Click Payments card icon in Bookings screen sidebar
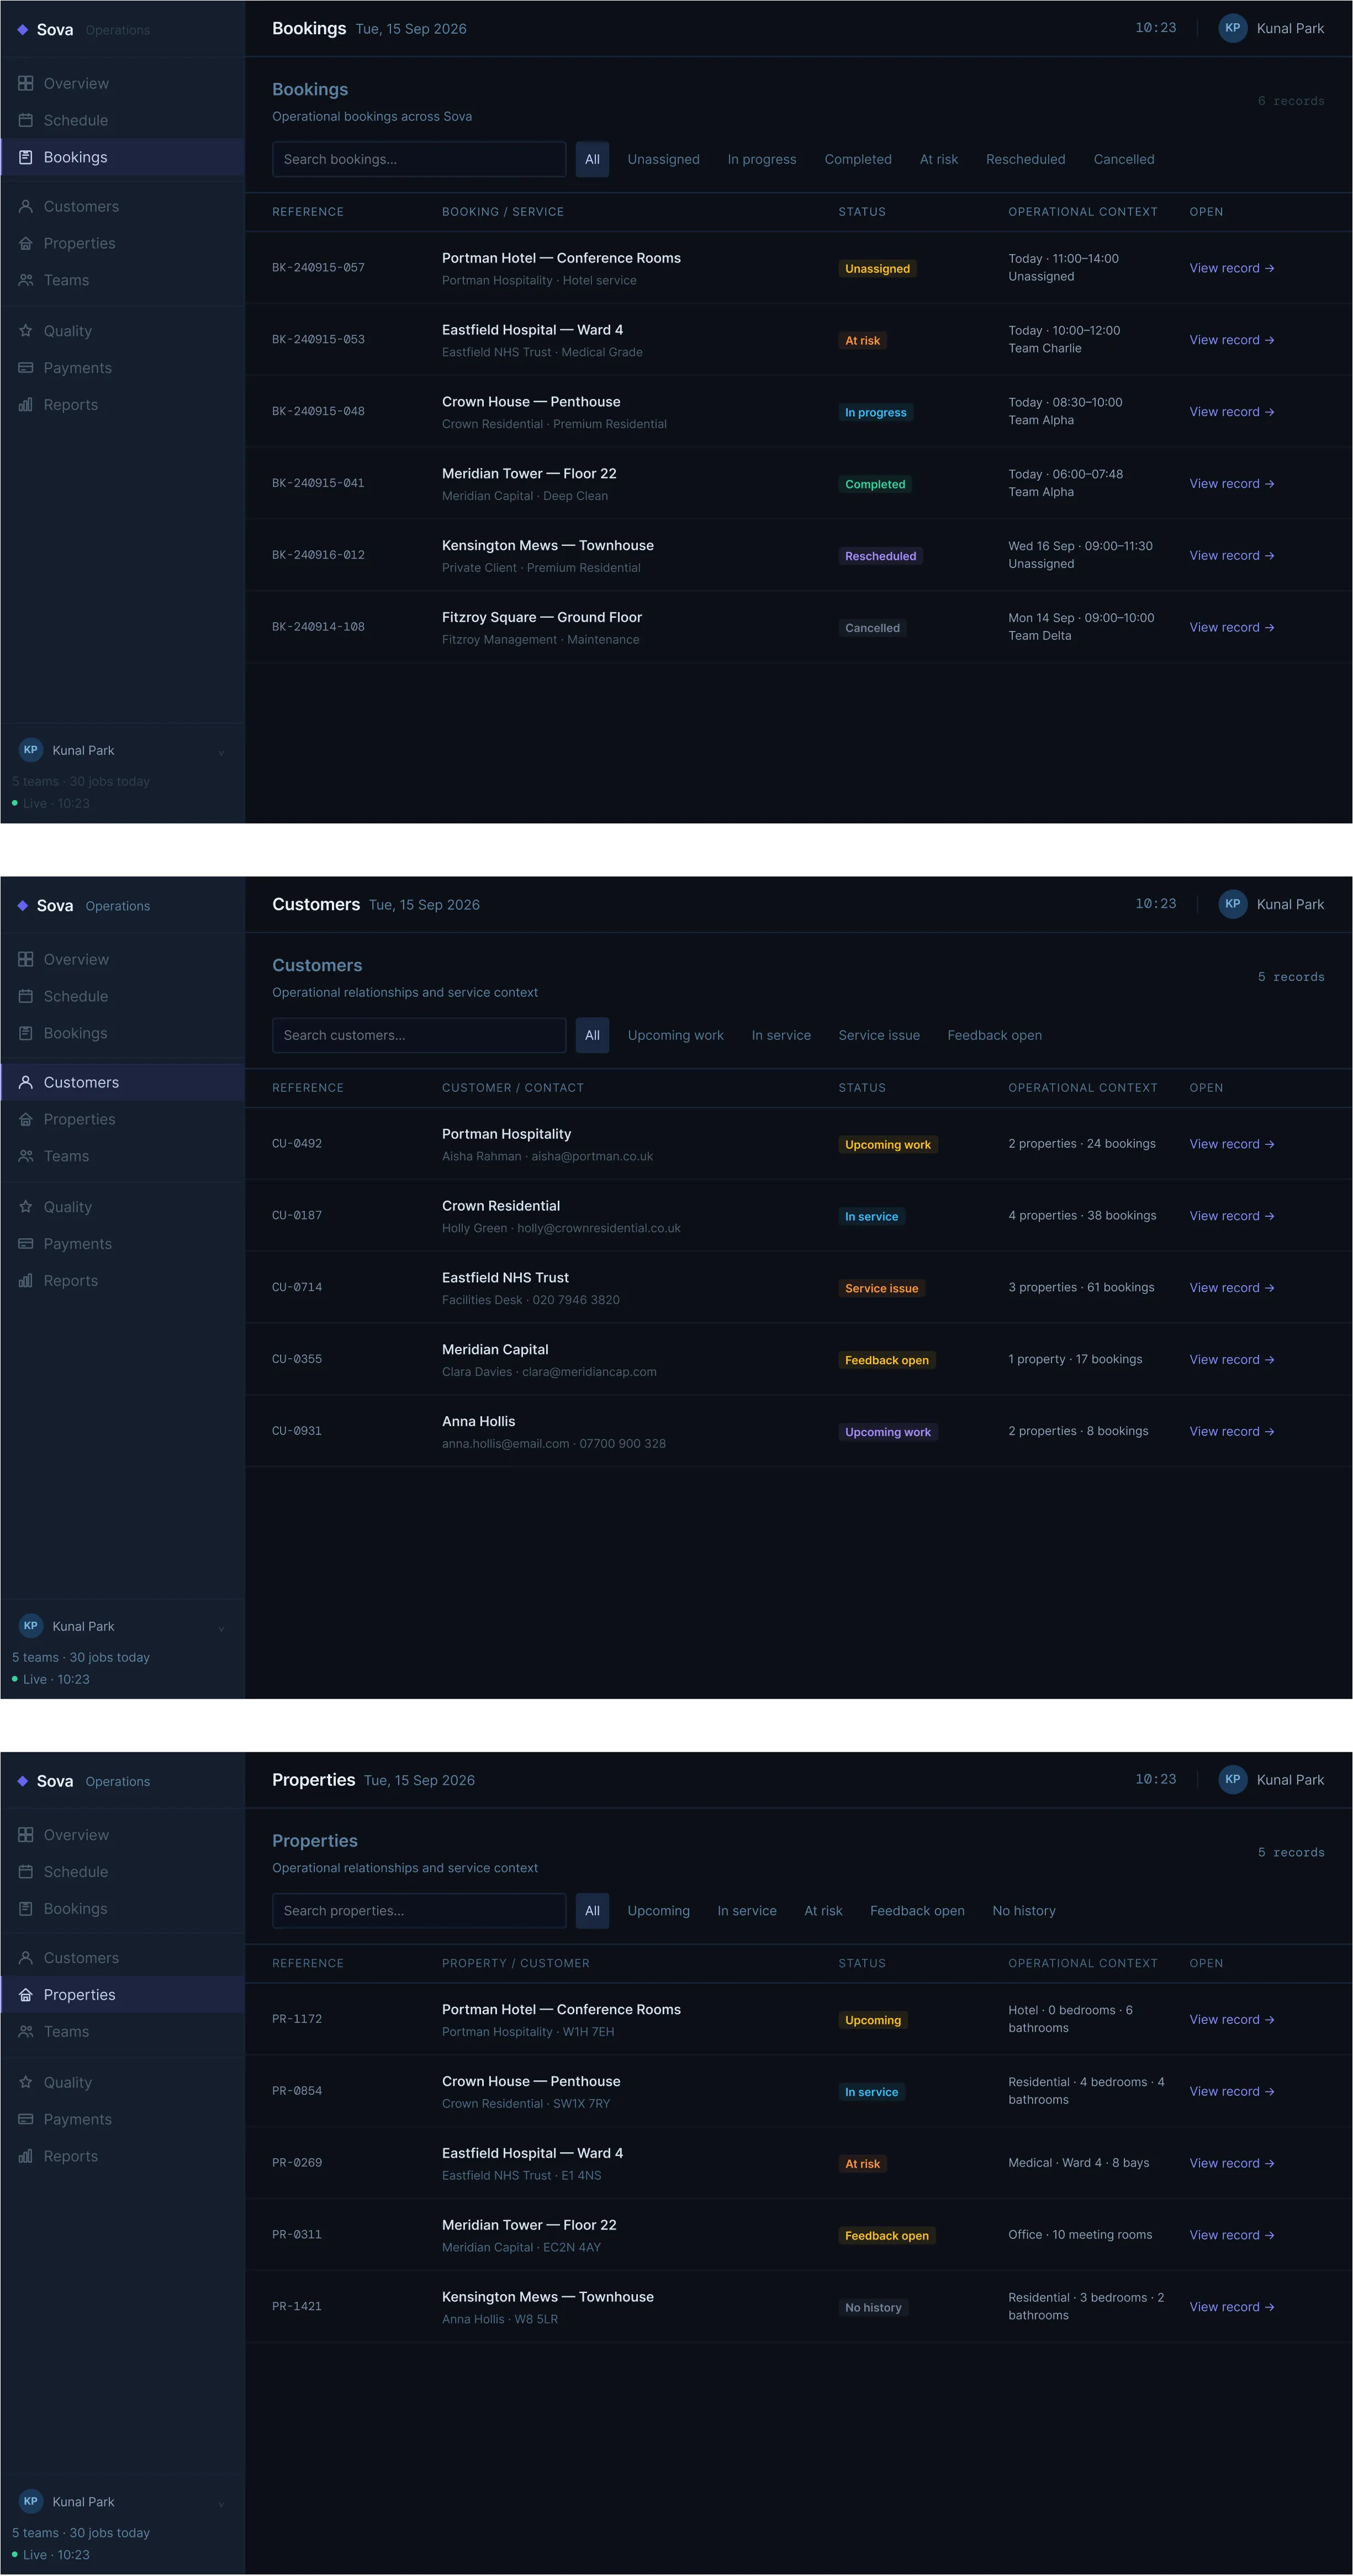Screen dimensions: 1353x2576 26,369
